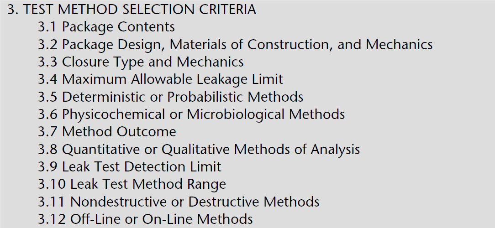Open Quantitative or Qualitative Methods of Analysis
Screen dimensions: 495x228
199,149
